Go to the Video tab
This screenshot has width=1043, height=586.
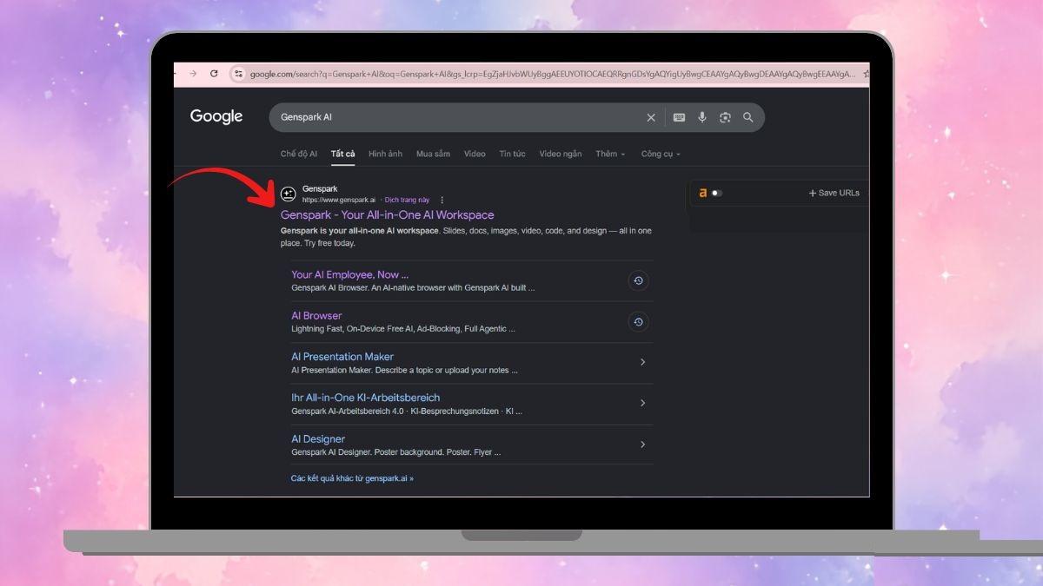click(475, 154)
